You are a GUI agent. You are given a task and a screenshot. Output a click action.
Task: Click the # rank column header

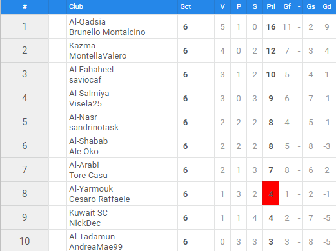[x=25, y=6]
